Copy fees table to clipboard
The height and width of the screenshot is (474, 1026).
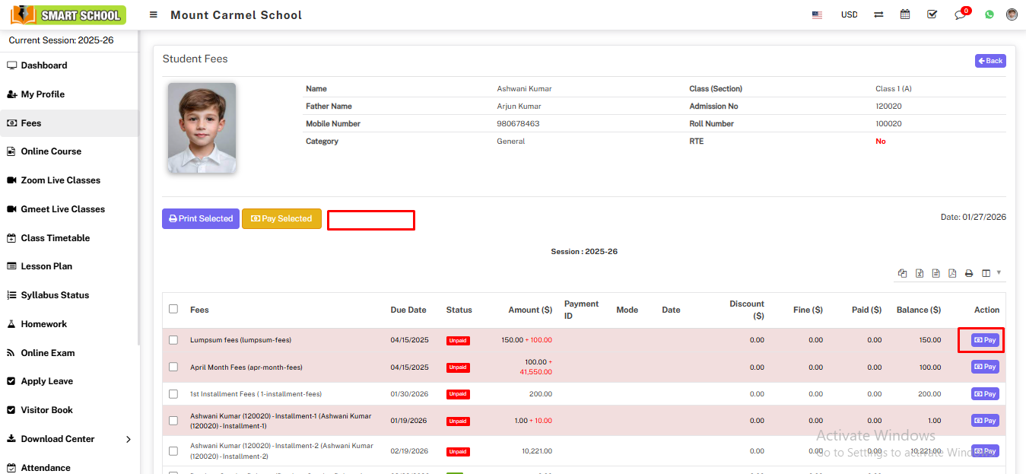click(903, 273)
